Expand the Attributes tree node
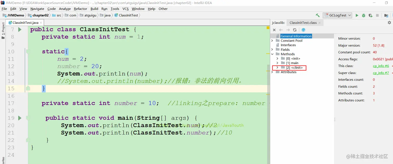Viewport: 393px width, 164px height. tap(272, 72)
